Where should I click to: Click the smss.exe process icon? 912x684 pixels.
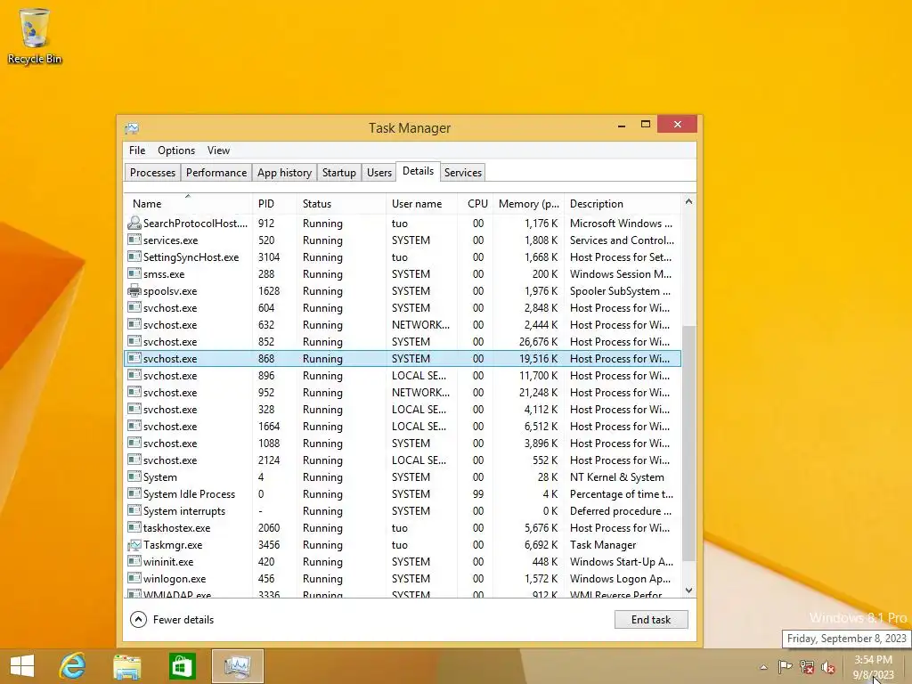tap(134, 273)
